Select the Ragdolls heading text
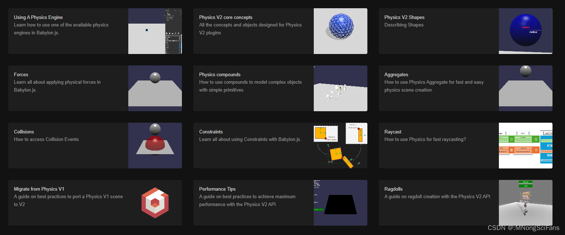The height and width of the screenshot is (235, 565). [393, 189]
